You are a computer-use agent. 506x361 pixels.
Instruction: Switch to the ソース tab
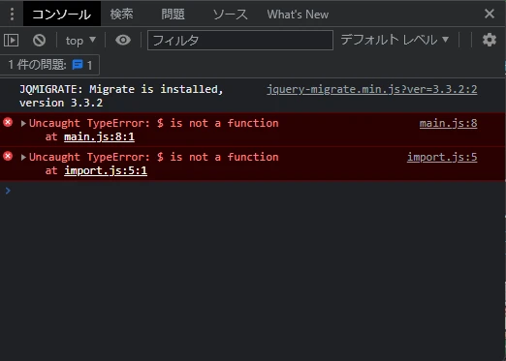(230, 15)
